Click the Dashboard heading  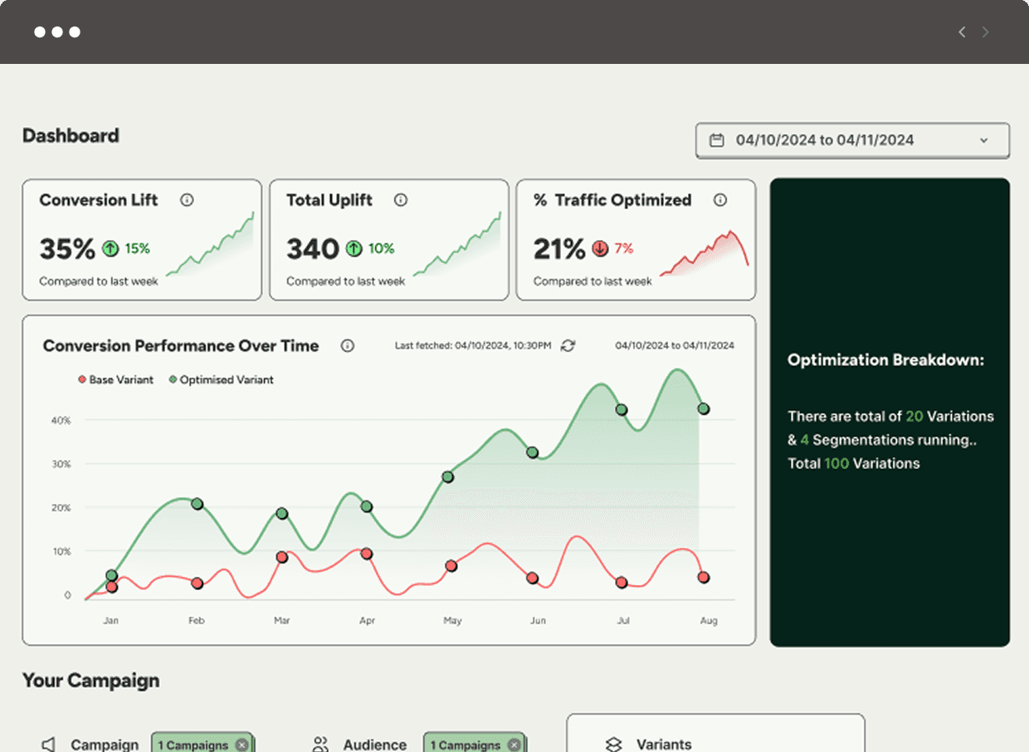(x=71, y=135)
